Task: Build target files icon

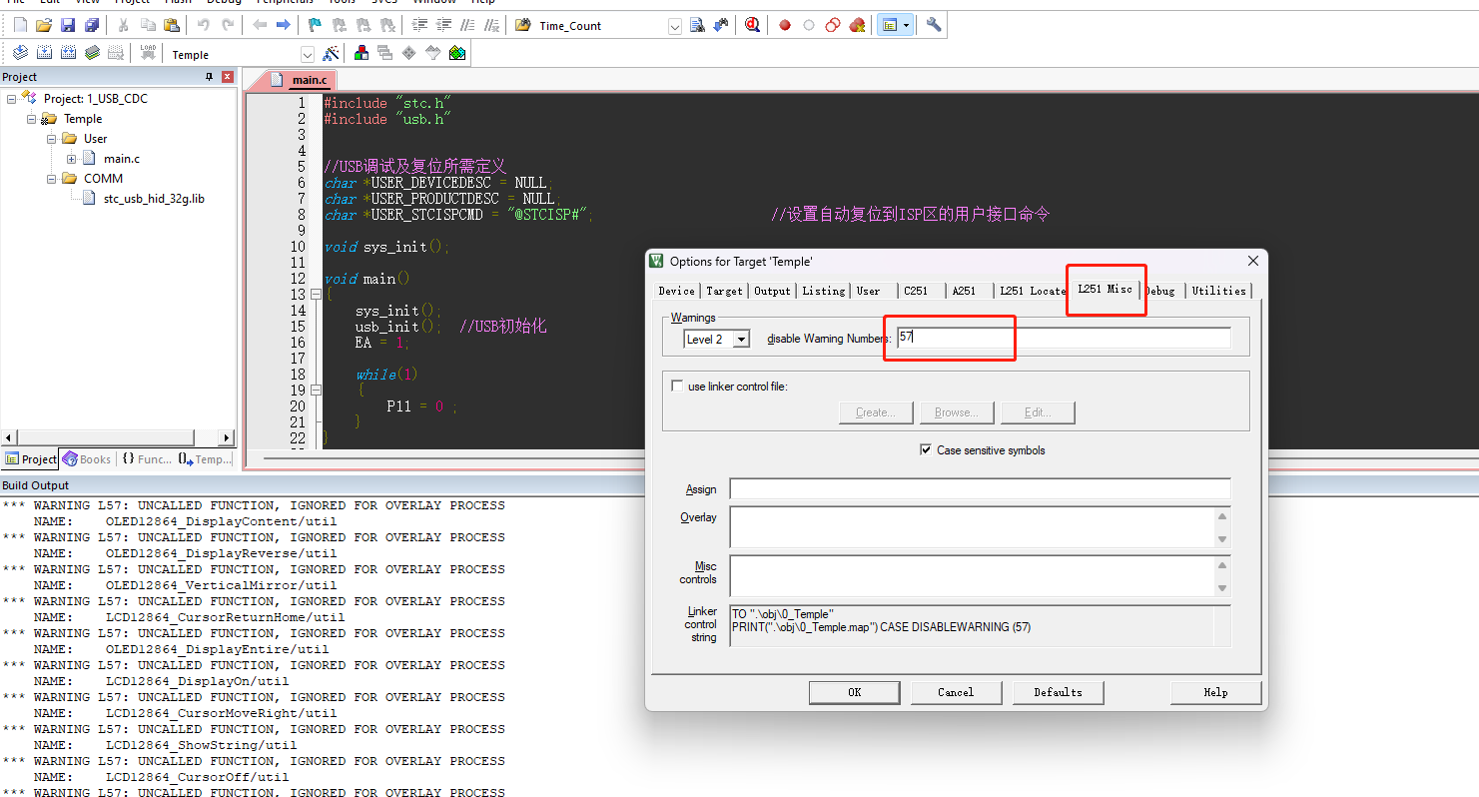Action: tap(44, 53)
